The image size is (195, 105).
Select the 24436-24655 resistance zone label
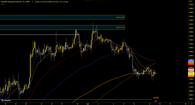point(120,17)
